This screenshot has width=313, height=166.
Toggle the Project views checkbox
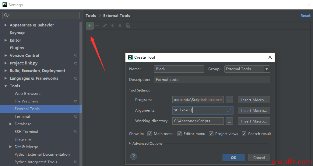[x=211, y=133]
